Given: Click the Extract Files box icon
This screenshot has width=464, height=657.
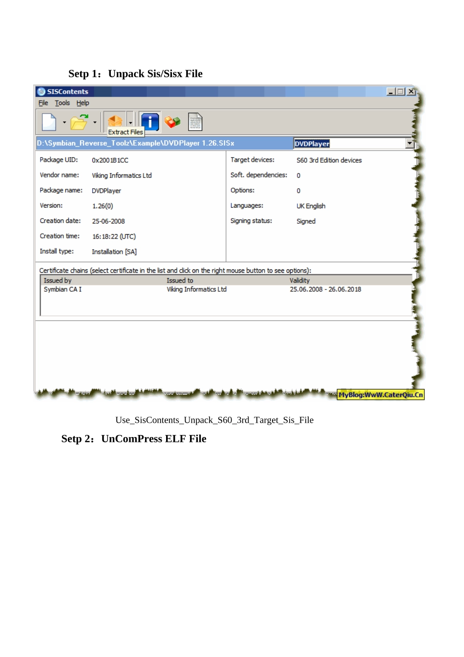Looking at the screenshot, I should [x=115, y=121].
